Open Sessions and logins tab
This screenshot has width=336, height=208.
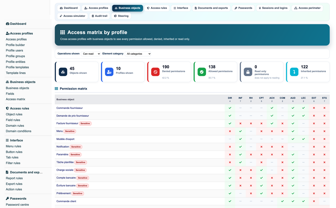273,8
